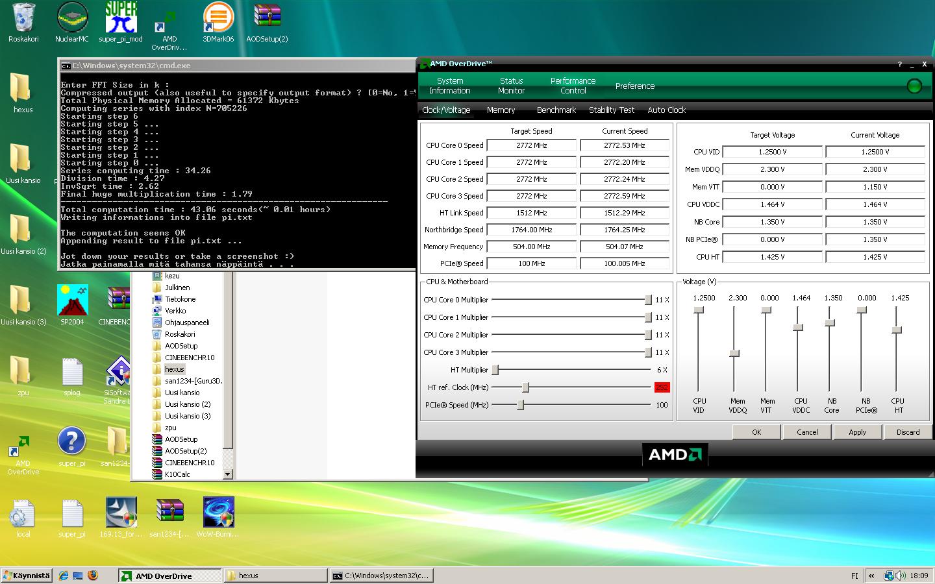
Task: Click the PCIe Speed slider handle
Action: (x=520, y=405)
